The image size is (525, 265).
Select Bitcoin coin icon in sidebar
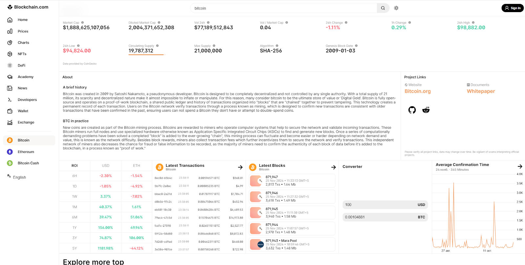point(10,140)
